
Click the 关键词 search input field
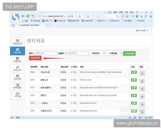77,53
